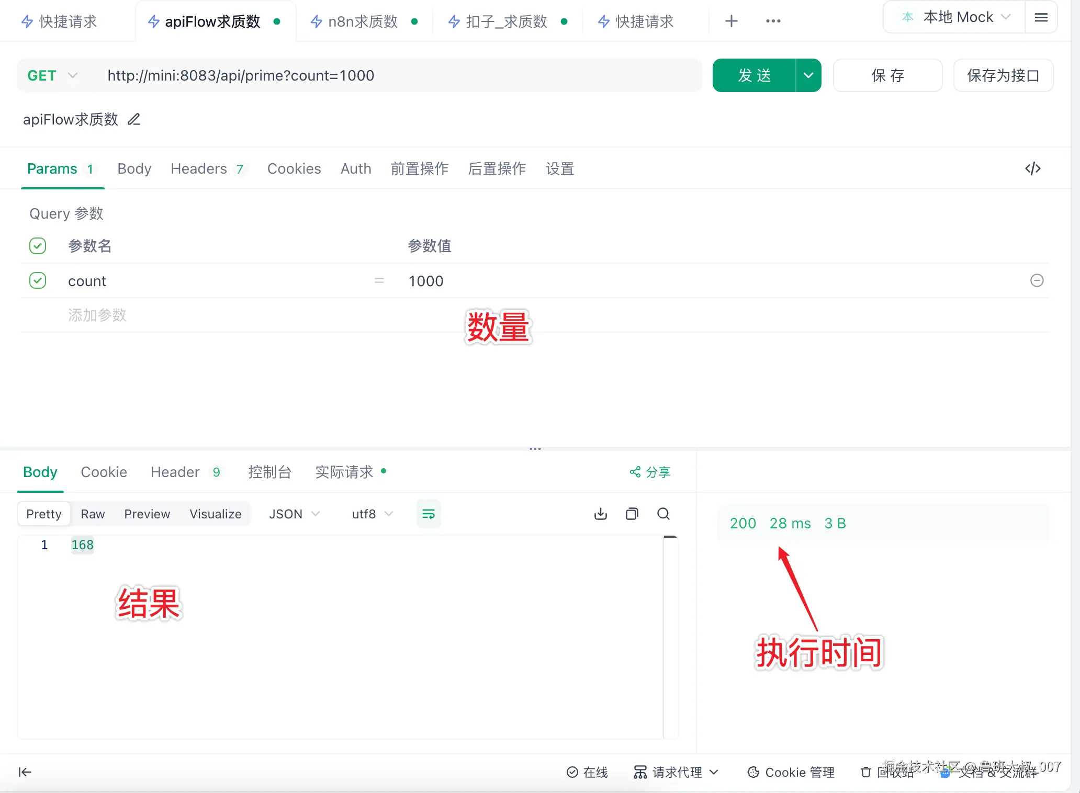
Task: Open the n8n求质数 tab
Action: 362,21
